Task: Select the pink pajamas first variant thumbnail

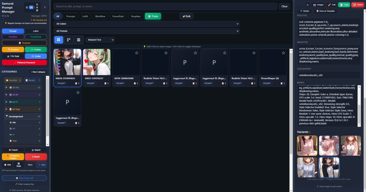Action: point(307,146)
